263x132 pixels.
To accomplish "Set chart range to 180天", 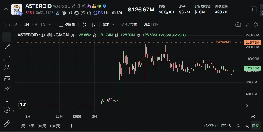I will [x=55, y=126].
